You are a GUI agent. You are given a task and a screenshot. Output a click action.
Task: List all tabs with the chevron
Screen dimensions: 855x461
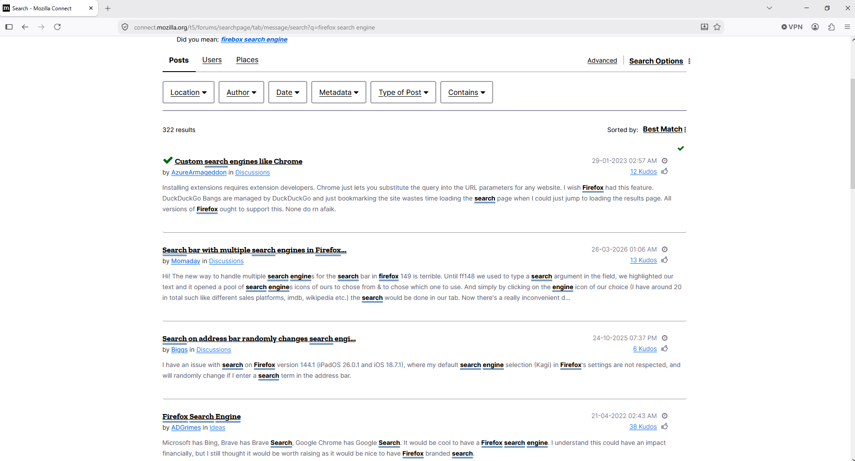769,8
